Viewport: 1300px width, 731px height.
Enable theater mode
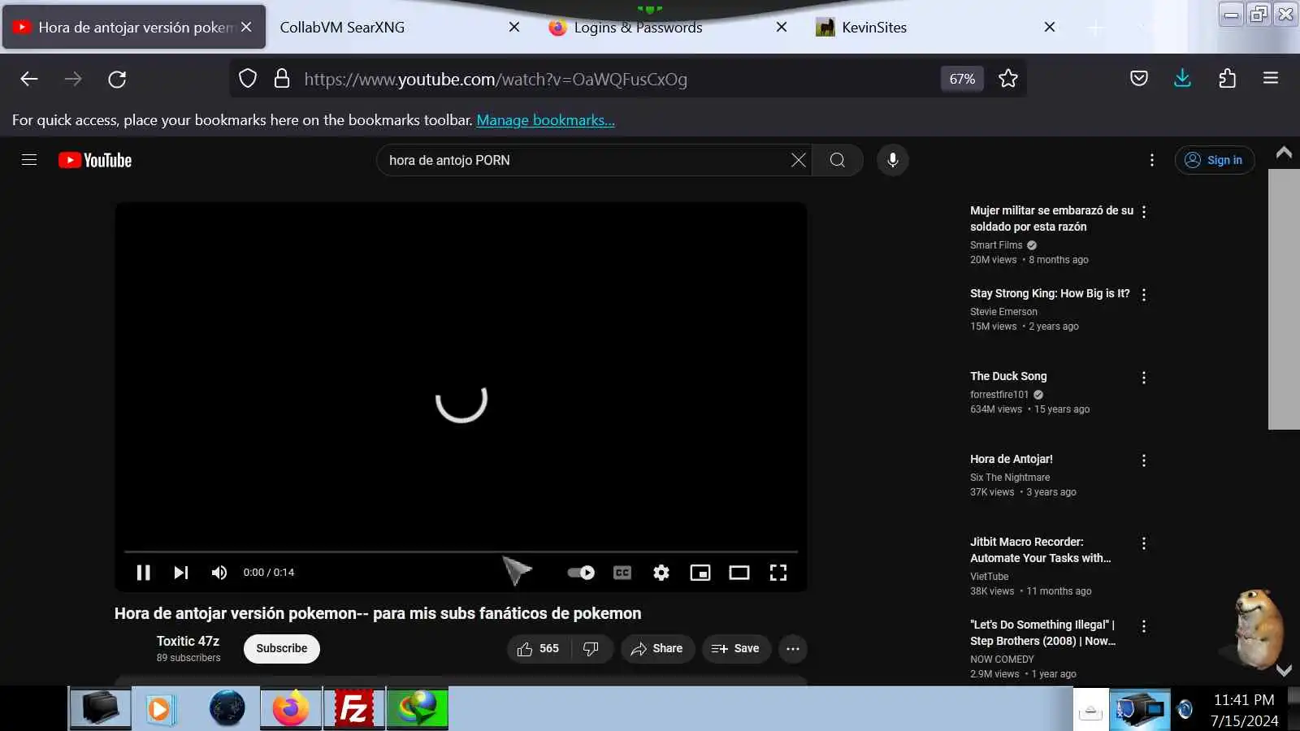tap(739, 573)
